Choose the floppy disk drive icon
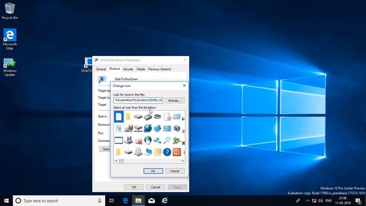Image resolution: width=366 pixels, height=206 pixels. tap(128, 140)
